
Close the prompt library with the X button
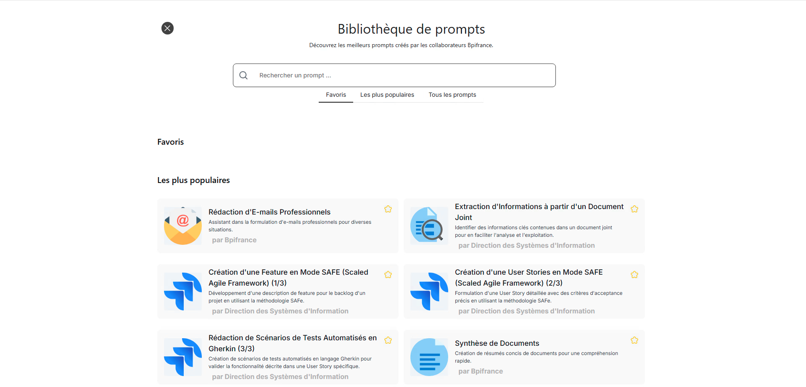(167, 28)
